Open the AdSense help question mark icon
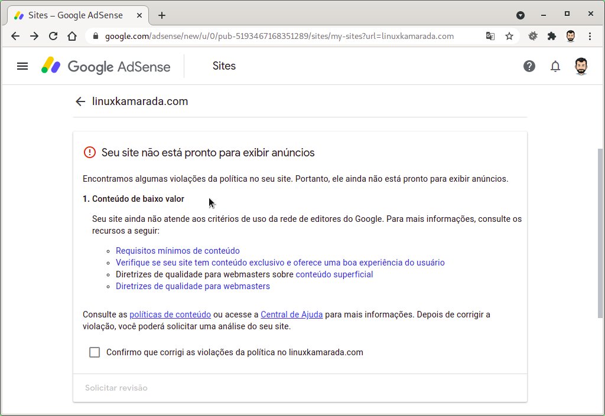This screenshot has height=416, width=605. (529, 66)
